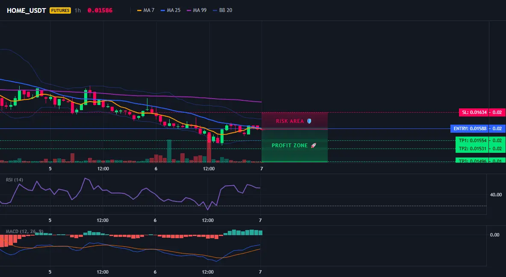Click the 0.00 MACD axis value
Viewport: 506px width, 277px height.
tap(494, 235)
